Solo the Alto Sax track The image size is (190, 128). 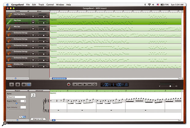[21, 29]
